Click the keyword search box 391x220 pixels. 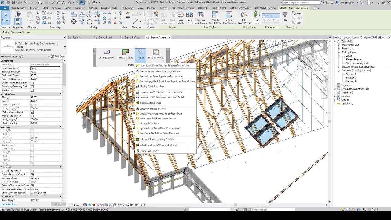coord(301,2)
